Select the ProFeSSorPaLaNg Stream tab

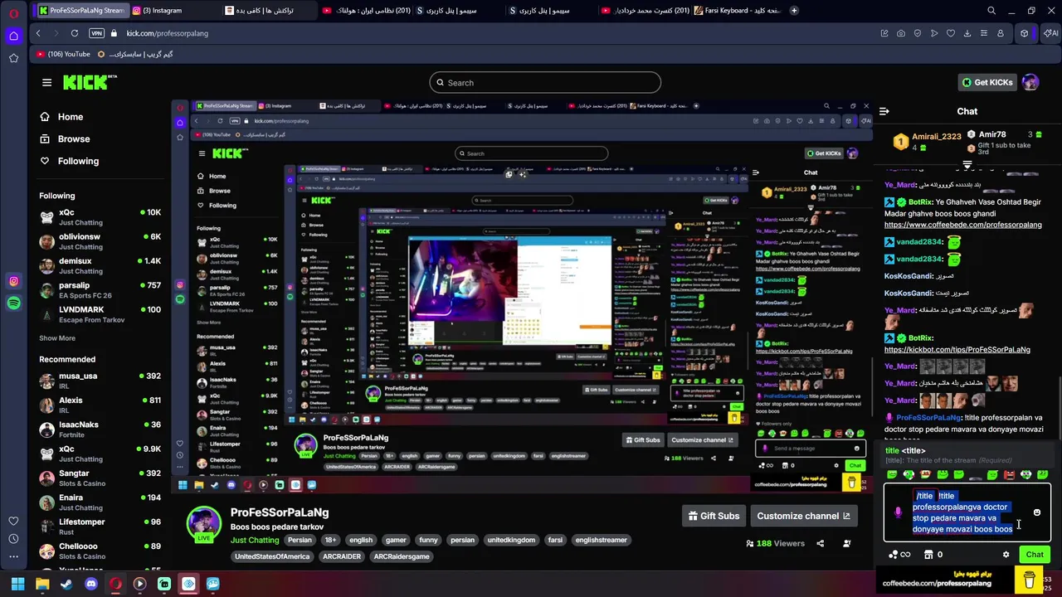81,11
